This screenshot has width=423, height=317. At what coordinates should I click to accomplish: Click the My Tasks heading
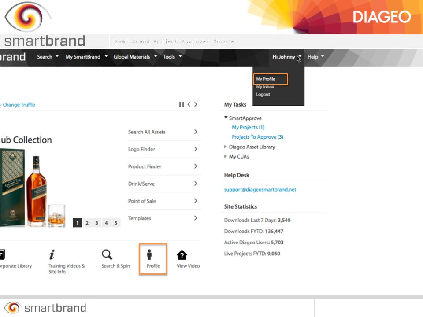(x=235, y=105)
